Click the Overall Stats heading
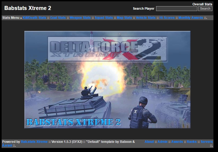The width and height of the screenshot is (218, 152). [202, 4]
